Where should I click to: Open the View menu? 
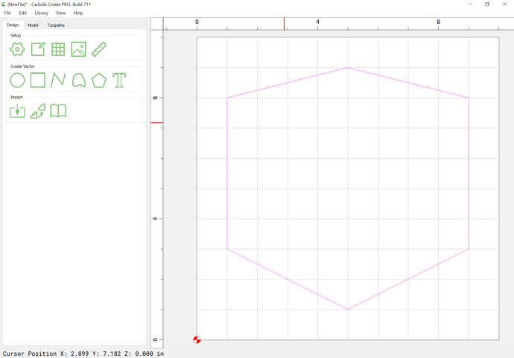tap(60, 13)
